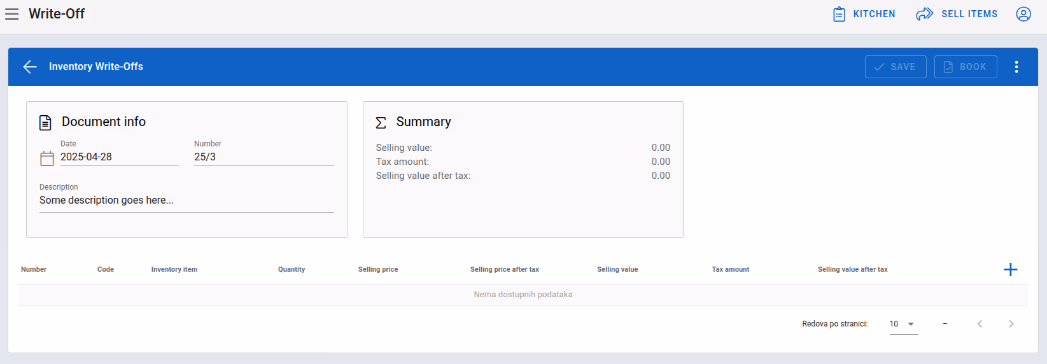The width and height of the screenshot is (1047, 364).
Task: Sort by Code column header
Action: point(106,270)
